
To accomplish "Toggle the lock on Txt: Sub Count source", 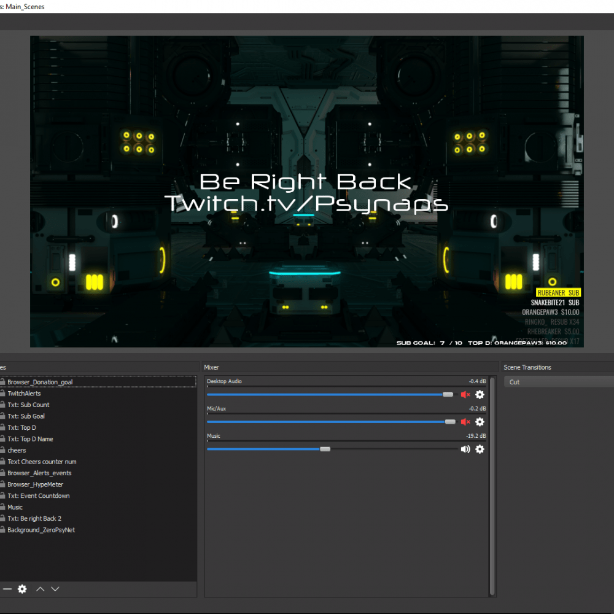I will coord(2,404).
